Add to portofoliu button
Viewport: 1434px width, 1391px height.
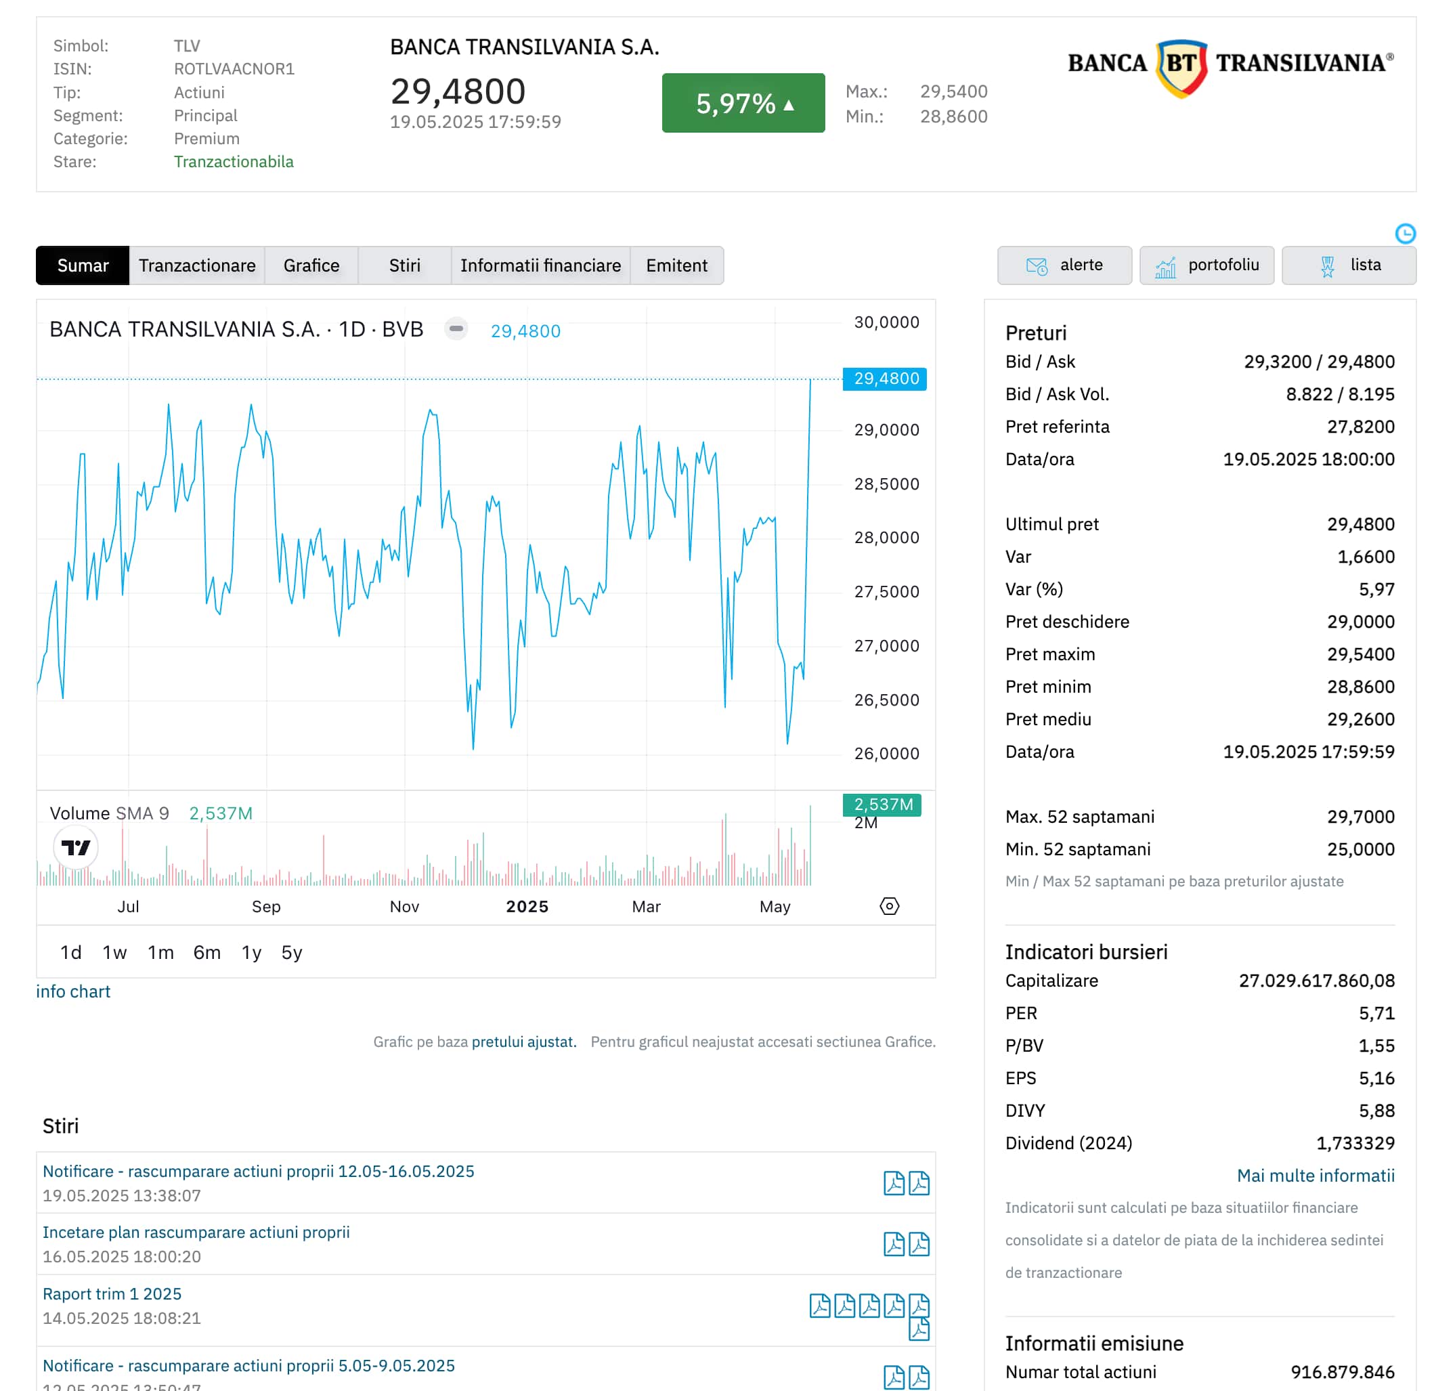point(1207,265)
